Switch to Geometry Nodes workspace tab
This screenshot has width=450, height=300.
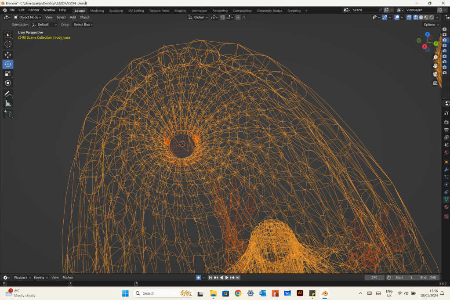(x=269, y=11)
